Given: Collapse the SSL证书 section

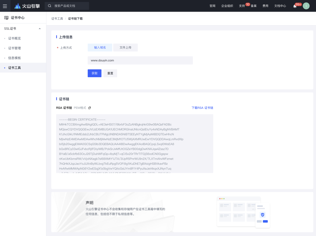Looking at the screenshot, I should pyautogui.click(x=40, y=28).
